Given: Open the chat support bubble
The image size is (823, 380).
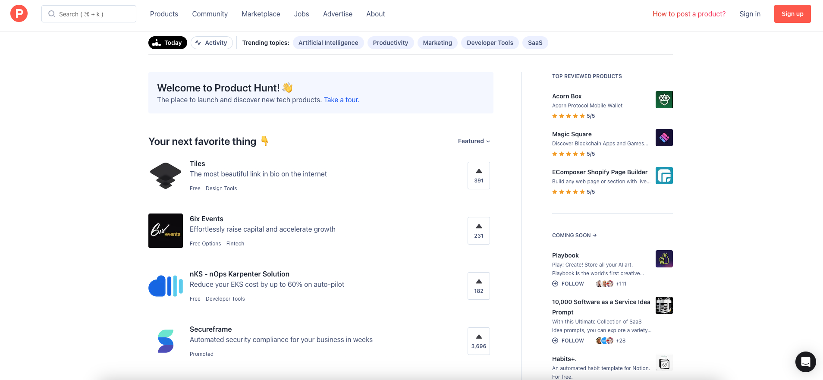Looking at the screenshot, I should coord(806,362).
